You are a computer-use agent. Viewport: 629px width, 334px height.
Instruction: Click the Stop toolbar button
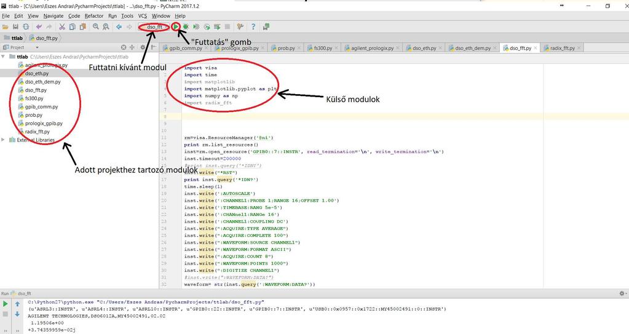(227, 27)
